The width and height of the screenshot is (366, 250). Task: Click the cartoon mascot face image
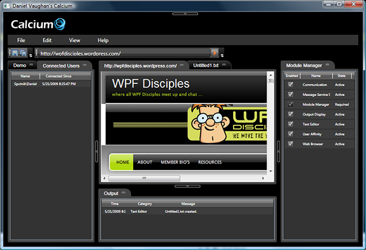(210, 123)
